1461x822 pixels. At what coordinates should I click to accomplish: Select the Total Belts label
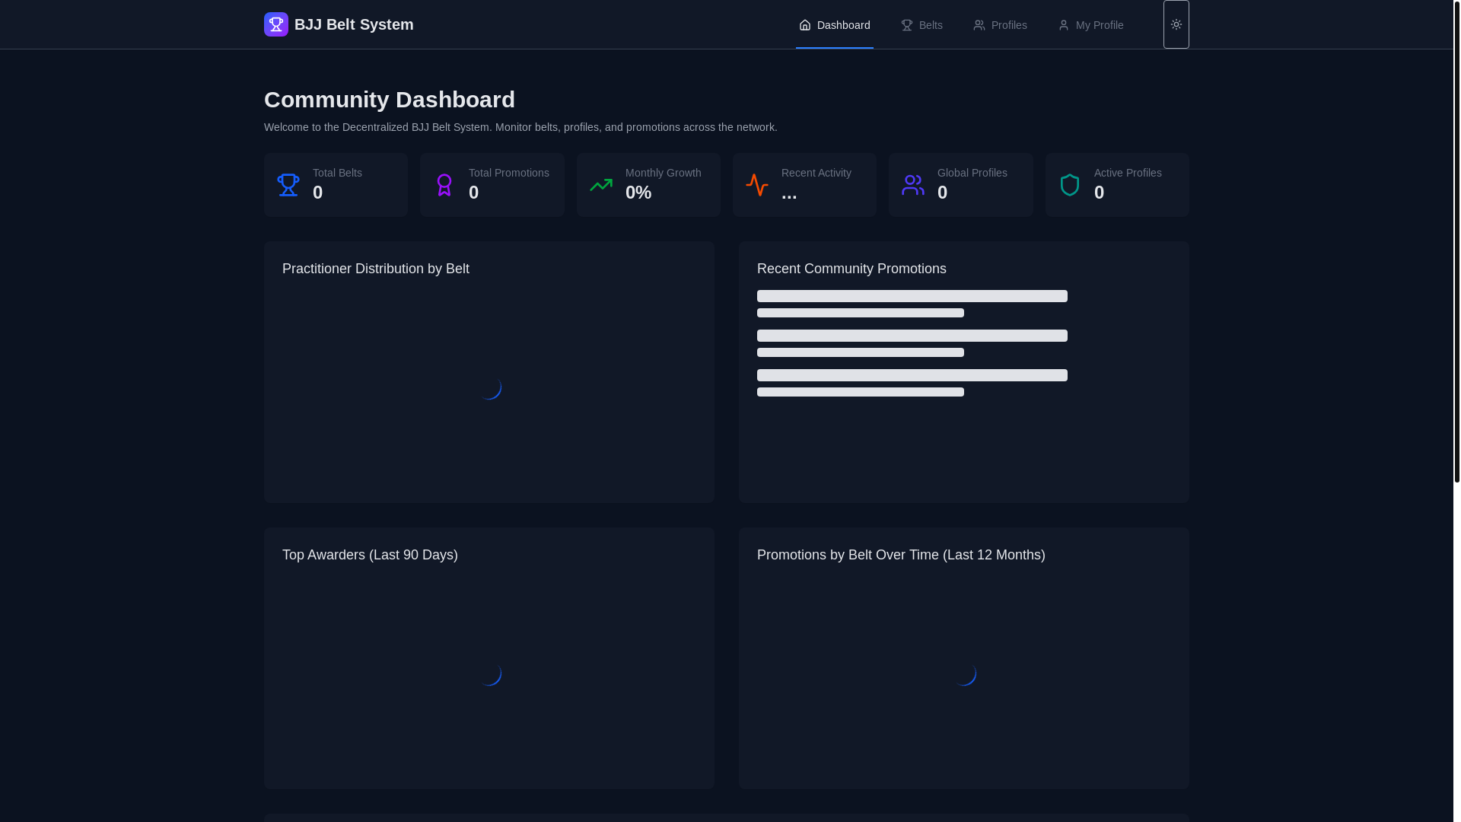tap(337, 173)
